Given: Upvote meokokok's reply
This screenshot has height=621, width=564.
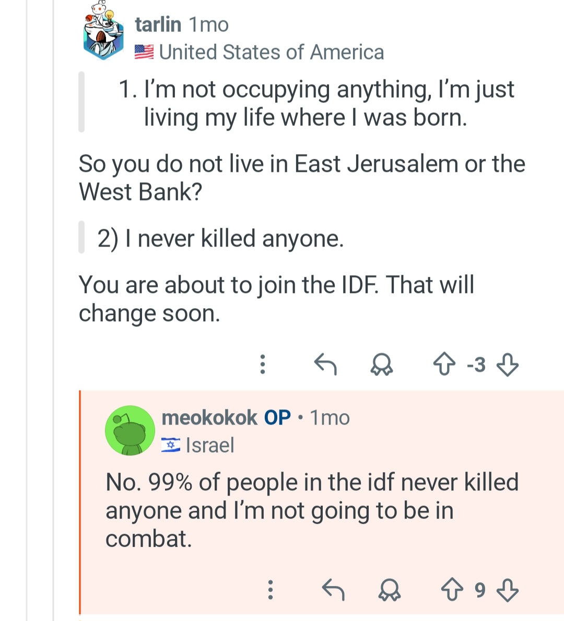Looking at the screenshot, I should click(452, 590).
